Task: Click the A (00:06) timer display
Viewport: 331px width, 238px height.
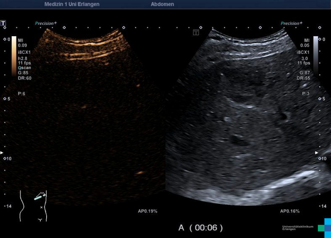Action: click(x=200, y=227)
